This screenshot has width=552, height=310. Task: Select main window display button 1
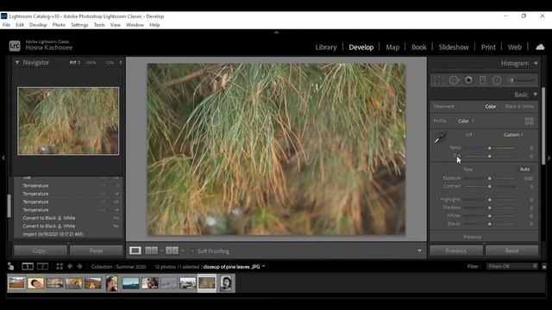click(x=28, y=266)
